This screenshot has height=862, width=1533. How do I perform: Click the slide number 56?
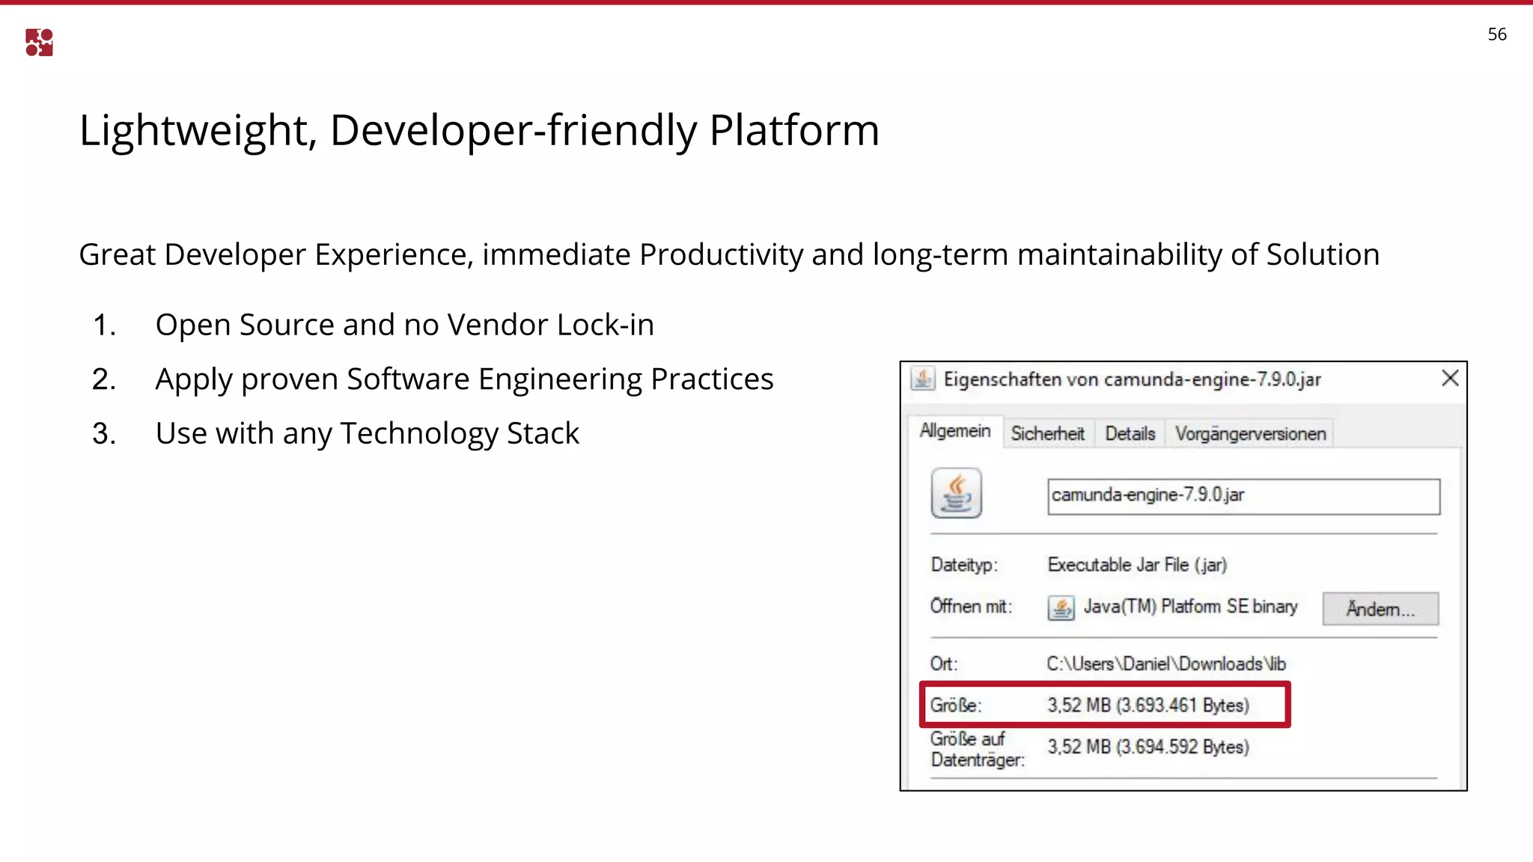pyautogui.click(x=1497, y=34)
